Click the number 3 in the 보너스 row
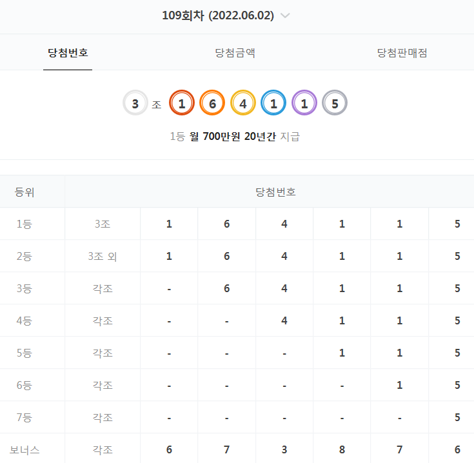Viewport: 474px width, 463px height. 284,449
